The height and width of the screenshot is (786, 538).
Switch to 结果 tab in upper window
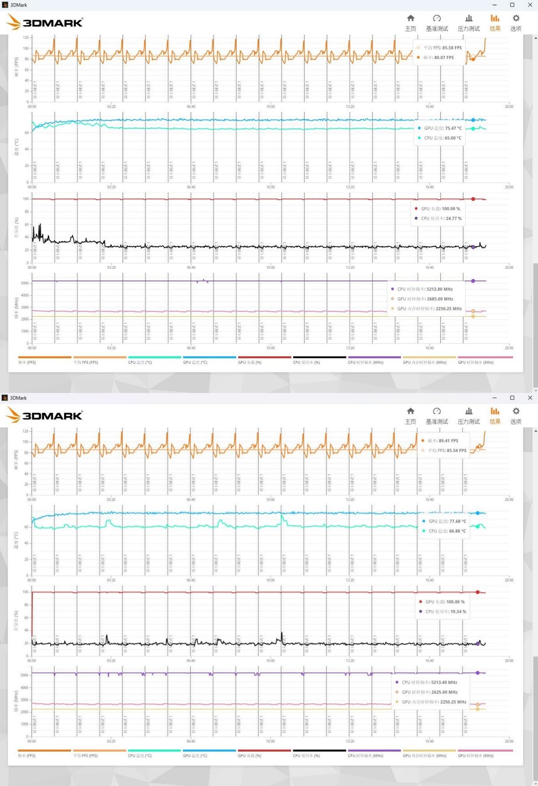point(495,22)
